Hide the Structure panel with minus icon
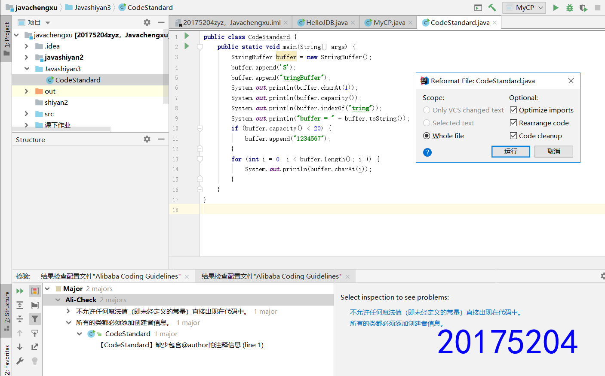Screen dimensions: 605x376 (x=161, y=139)
